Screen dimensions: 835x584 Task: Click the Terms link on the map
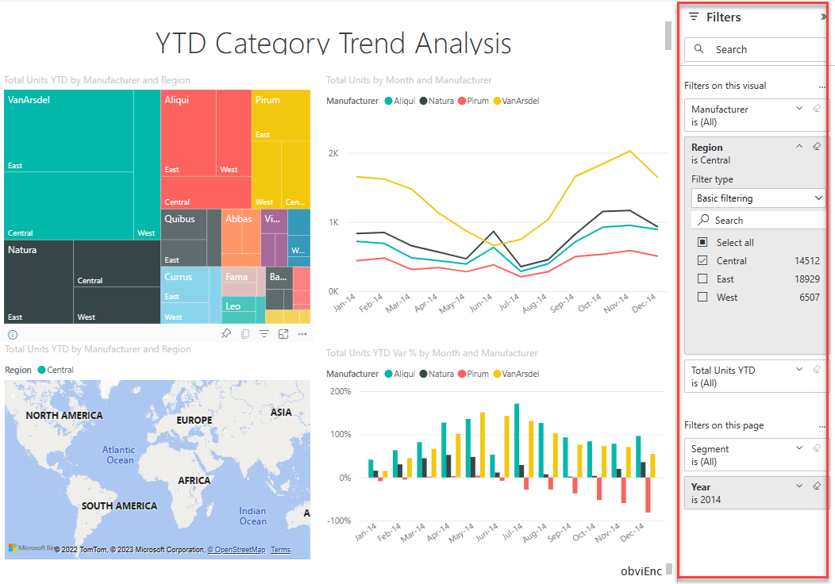click(x=283, y=549)
